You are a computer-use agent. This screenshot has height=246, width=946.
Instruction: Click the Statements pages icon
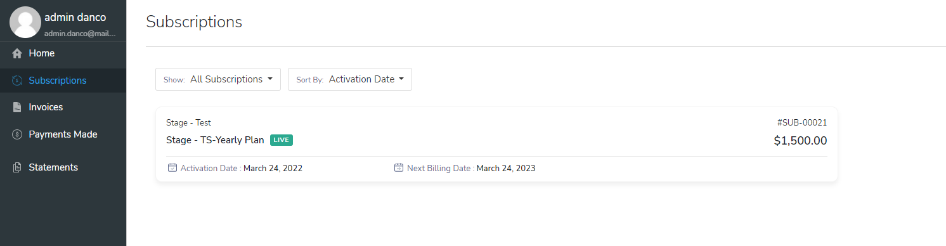tap(17, 167)
